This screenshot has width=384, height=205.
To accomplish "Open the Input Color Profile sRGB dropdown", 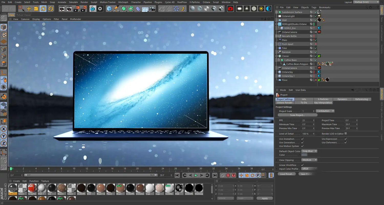I will [x=310, y=169].
